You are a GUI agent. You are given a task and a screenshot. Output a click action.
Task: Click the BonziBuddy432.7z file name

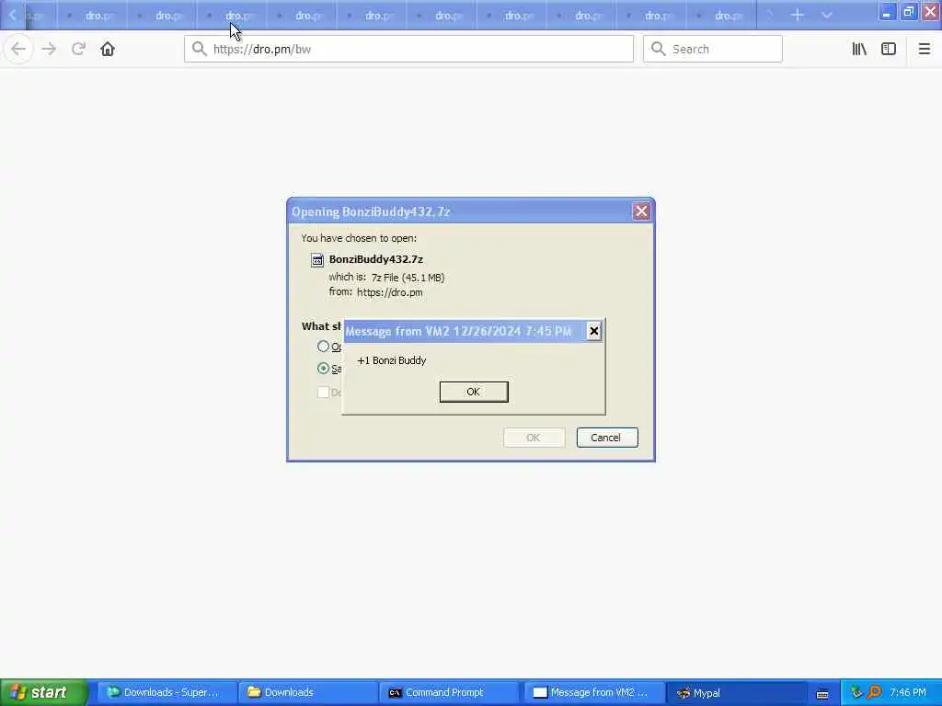click(376, 259)
